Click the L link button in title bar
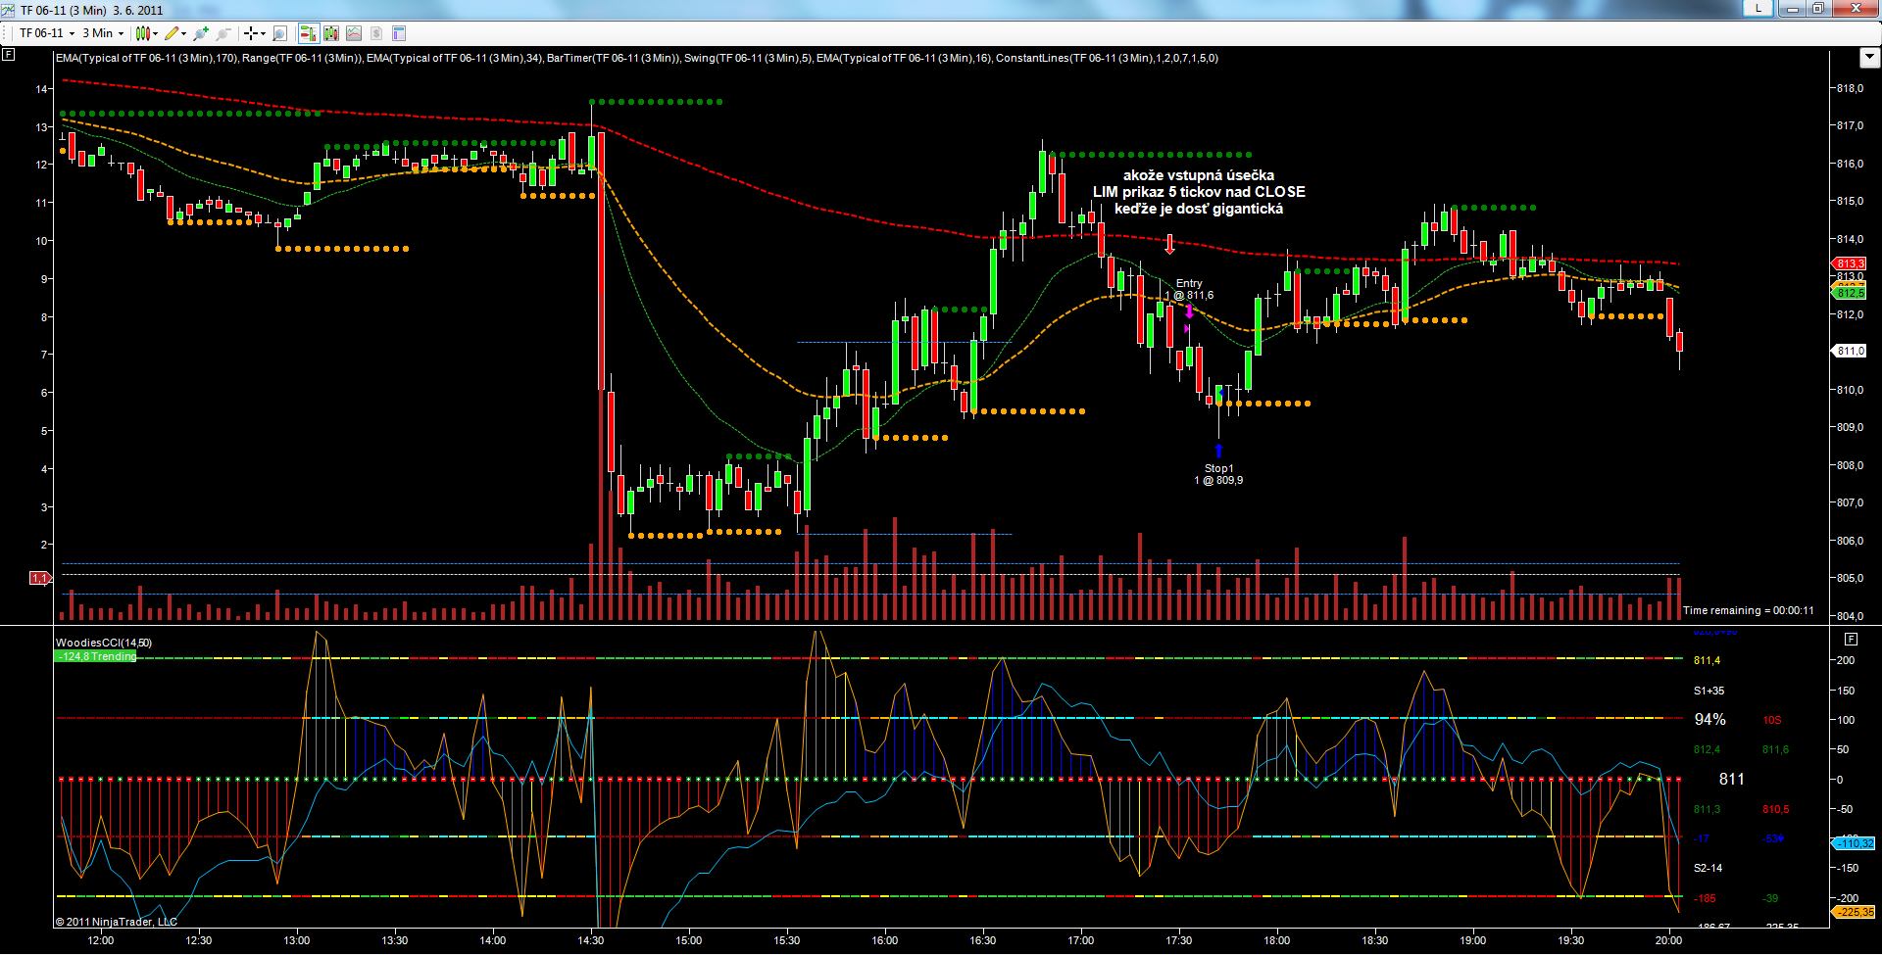1882x955 pixels. point(1758,8)
